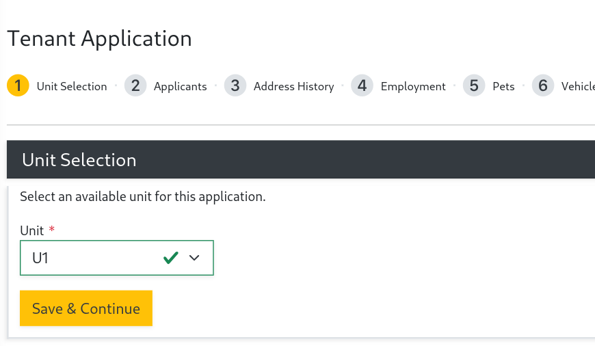Select the Unit Selection step label
The image size is (595, 346).
(72, 87)
